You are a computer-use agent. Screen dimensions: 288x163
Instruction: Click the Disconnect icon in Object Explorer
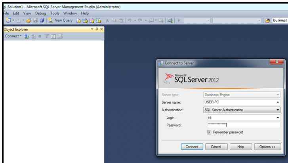coord(34,36)
